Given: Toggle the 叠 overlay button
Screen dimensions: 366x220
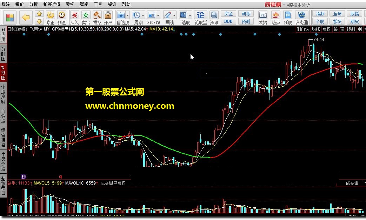Looking at the screenshot, I should coord(335,29).
